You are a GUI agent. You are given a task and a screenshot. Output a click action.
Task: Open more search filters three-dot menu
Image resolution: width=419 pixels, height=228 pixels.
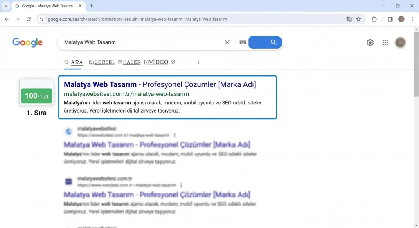coord(198,62)
